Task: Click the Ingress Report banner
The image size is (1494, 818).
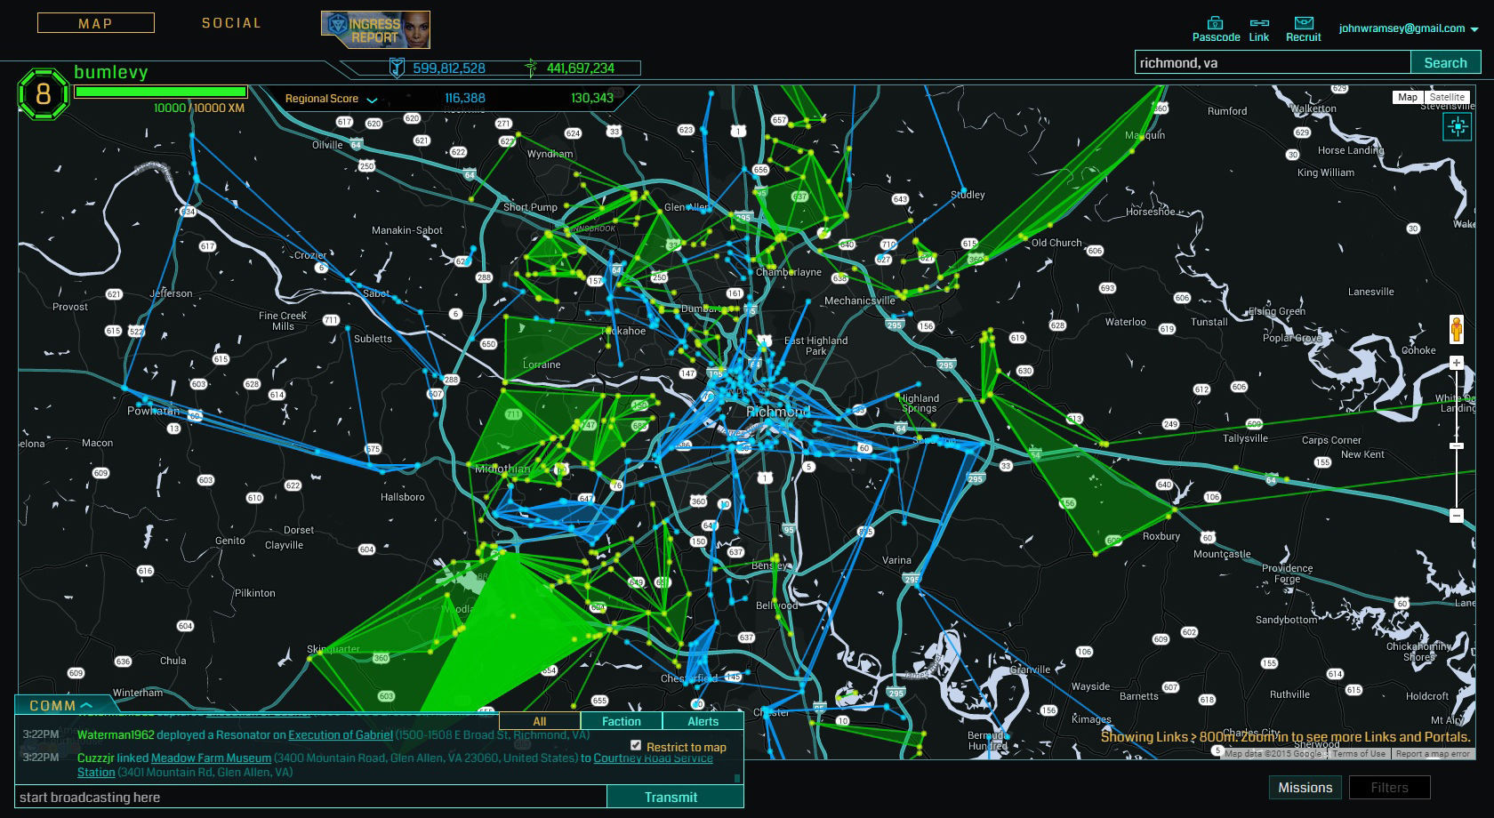Action: tap(375, 29)
